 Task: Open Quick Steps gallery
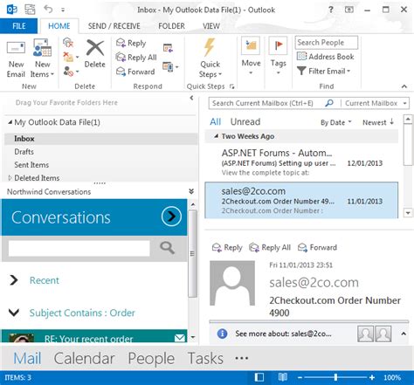point(210,58)
